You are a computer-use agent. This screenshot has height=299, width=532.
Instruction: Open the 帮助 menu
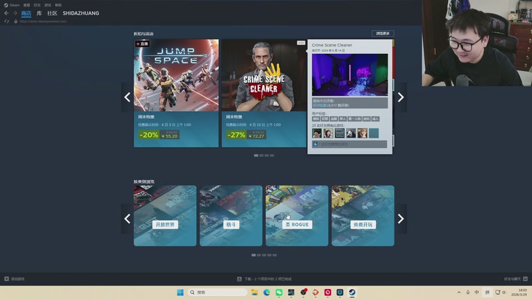(59, 5)
